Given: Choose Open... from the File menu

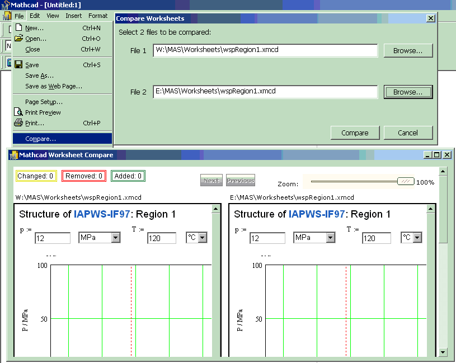Looking at the screenshot, I should (x=62, y=39).
